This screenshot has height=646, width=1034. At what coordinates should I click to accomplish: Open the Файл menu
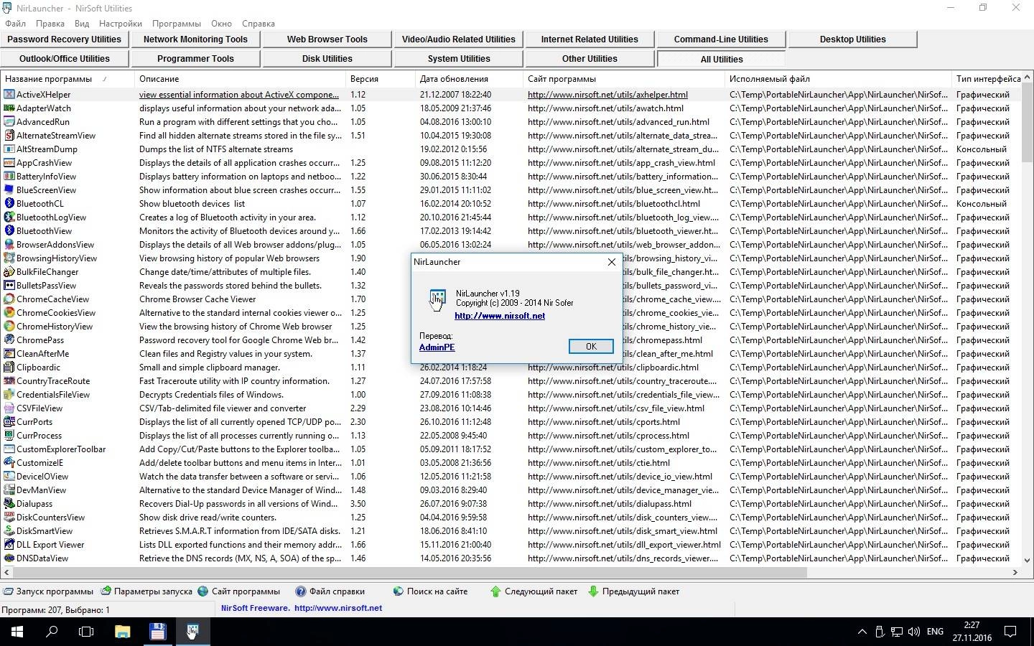(x=15, y=24)
